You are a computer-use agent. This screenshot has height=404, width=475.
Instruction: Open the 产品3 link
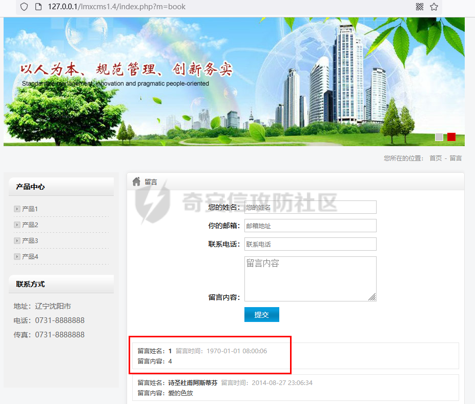click(x=30, y=240)
